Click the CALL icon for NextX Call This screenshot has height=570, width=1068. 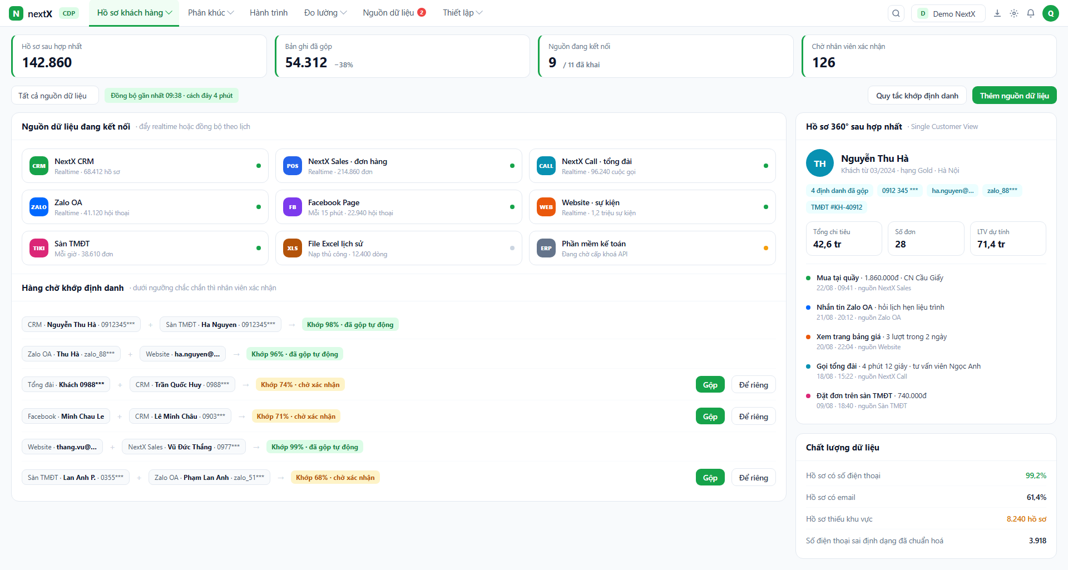coord(546,166)
